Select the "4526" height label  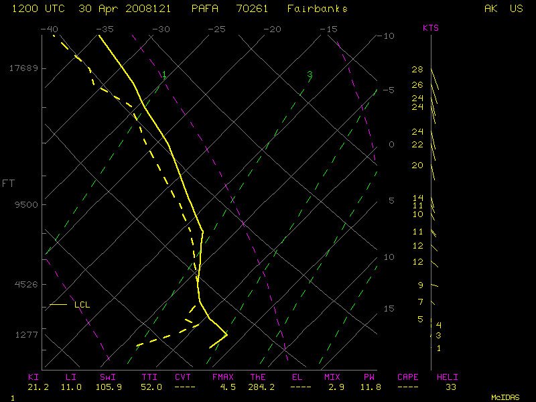pyautogui.click(x=26, y=284)
